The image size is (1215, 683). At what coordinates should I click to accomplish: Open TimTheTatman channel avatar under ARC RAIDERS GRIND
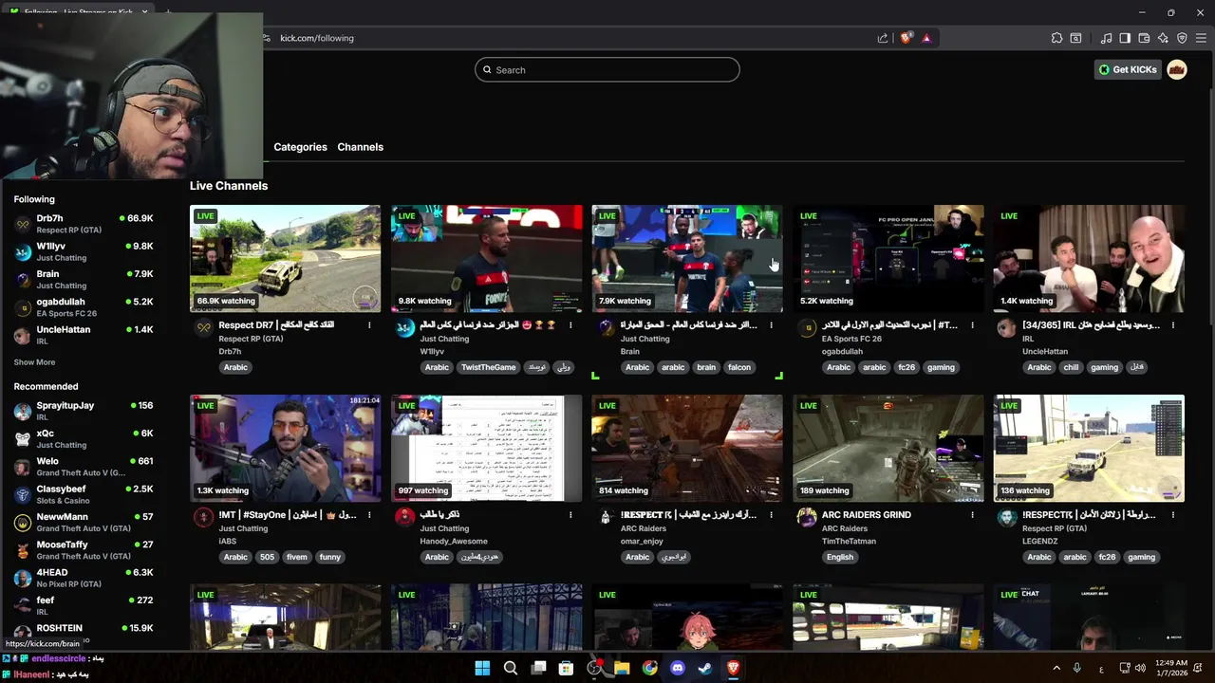807,518
